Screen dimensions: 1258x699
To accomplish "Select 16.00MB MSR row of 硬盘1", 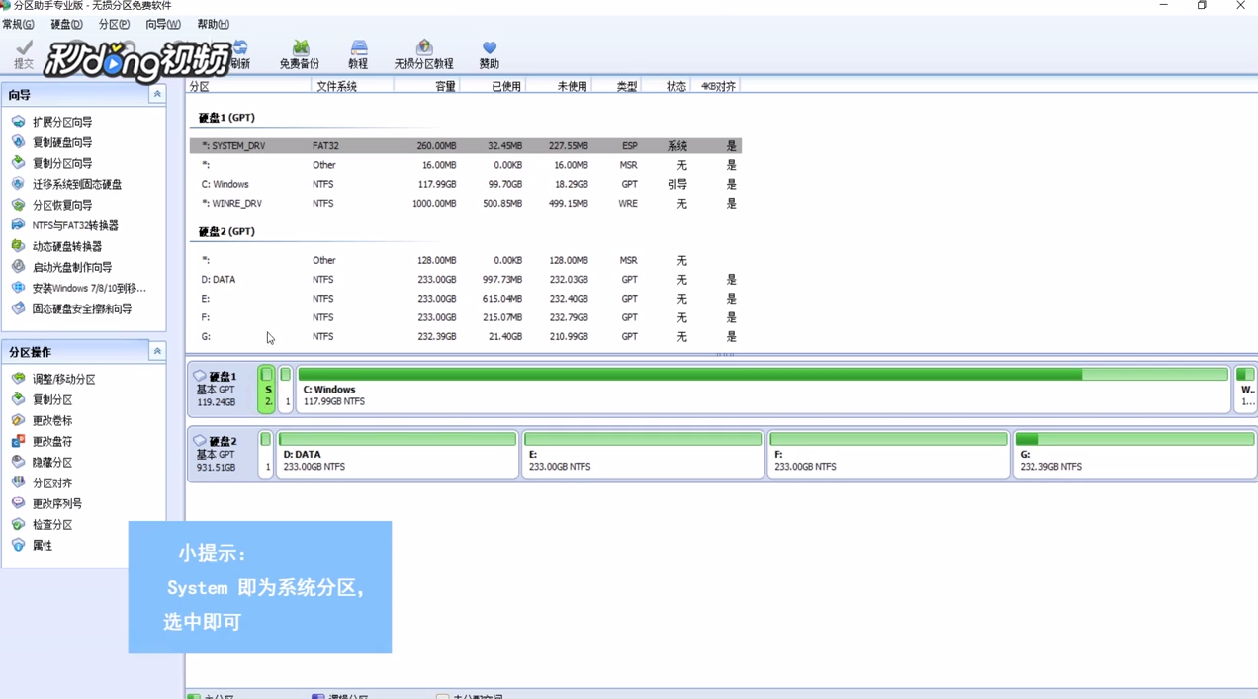I will pyautogui.click(x=465, y=165).
